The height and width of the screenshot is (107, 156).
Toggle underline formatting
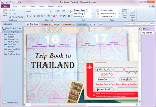tap(35, 16)
